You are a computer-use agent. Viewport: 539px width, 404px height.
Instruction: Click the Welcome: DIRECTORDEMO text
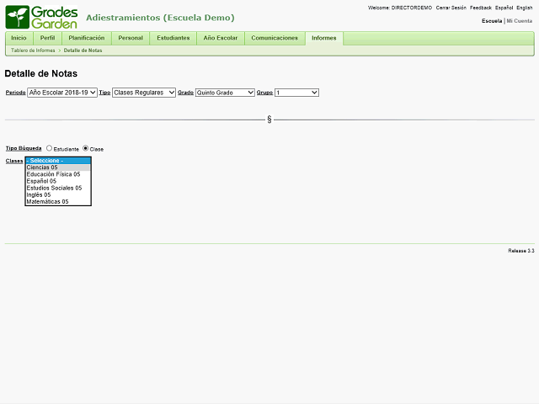tap(400, 8)
